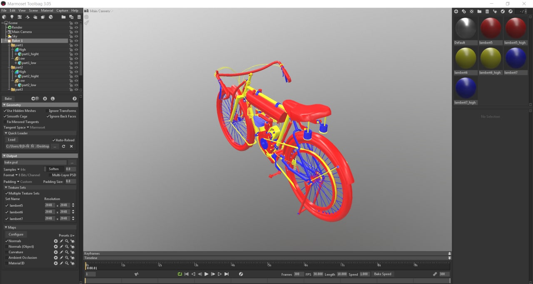
Task: Click the new folder icon in scene toolbar
Action: pos(63,17)
